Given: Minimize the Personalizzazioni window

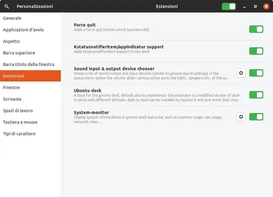Looking at the screenshot, I should 245,7.
